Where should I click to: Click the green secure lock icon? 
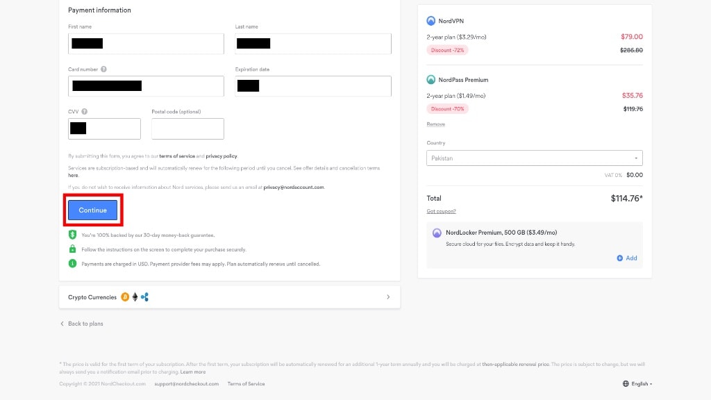pyautogui.click(x=72, y=249)
